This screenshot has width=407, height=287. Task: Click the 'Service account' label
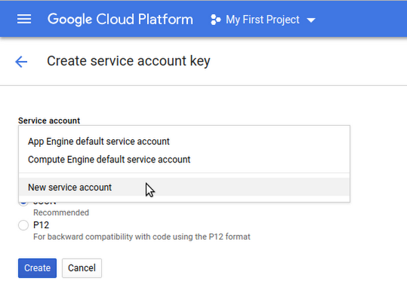point(49,120)
